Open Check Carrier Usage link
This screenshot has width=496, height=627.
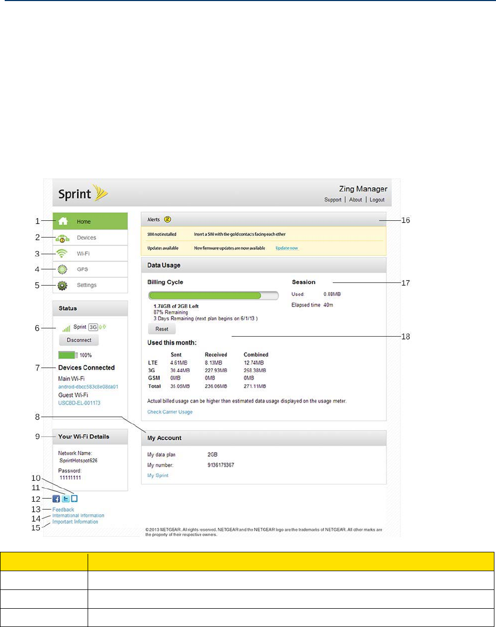(x=170, y=412)
